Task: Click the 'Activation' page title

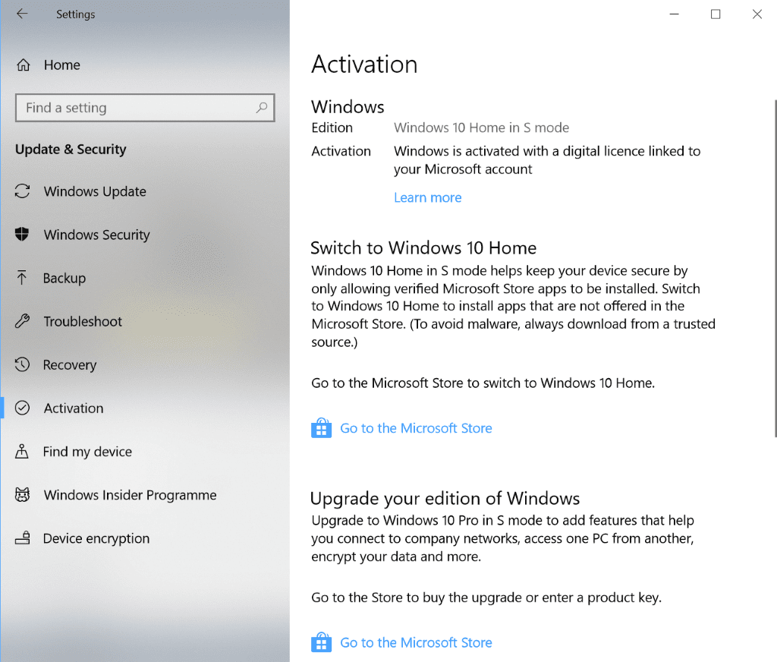Action: [x=364, y=65]
